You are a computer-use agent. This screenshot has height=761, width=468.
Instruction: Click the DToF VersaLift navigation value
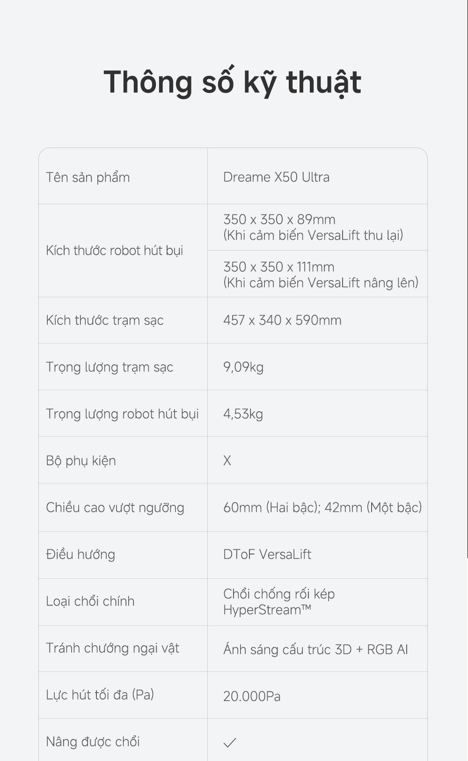(267, 554)
